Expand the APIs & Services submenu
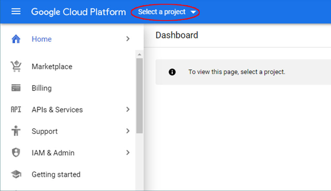Screen dimensions: 331x191 click(128, 110)
